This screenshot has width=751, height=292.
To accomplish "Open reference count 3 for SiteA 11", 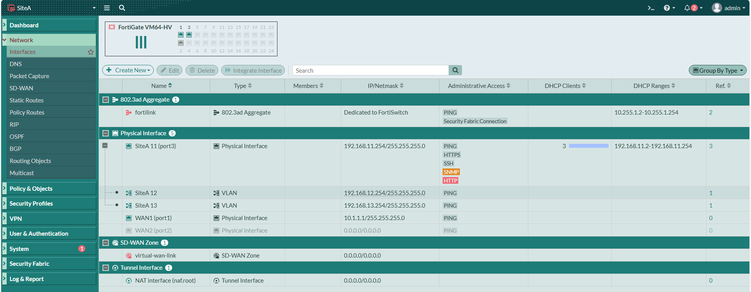I will 711,146.
